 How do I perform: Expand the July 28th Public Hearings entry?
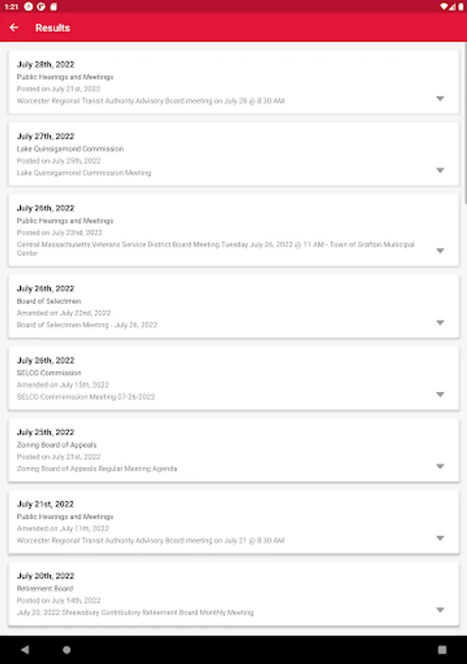tap(440, 99)
